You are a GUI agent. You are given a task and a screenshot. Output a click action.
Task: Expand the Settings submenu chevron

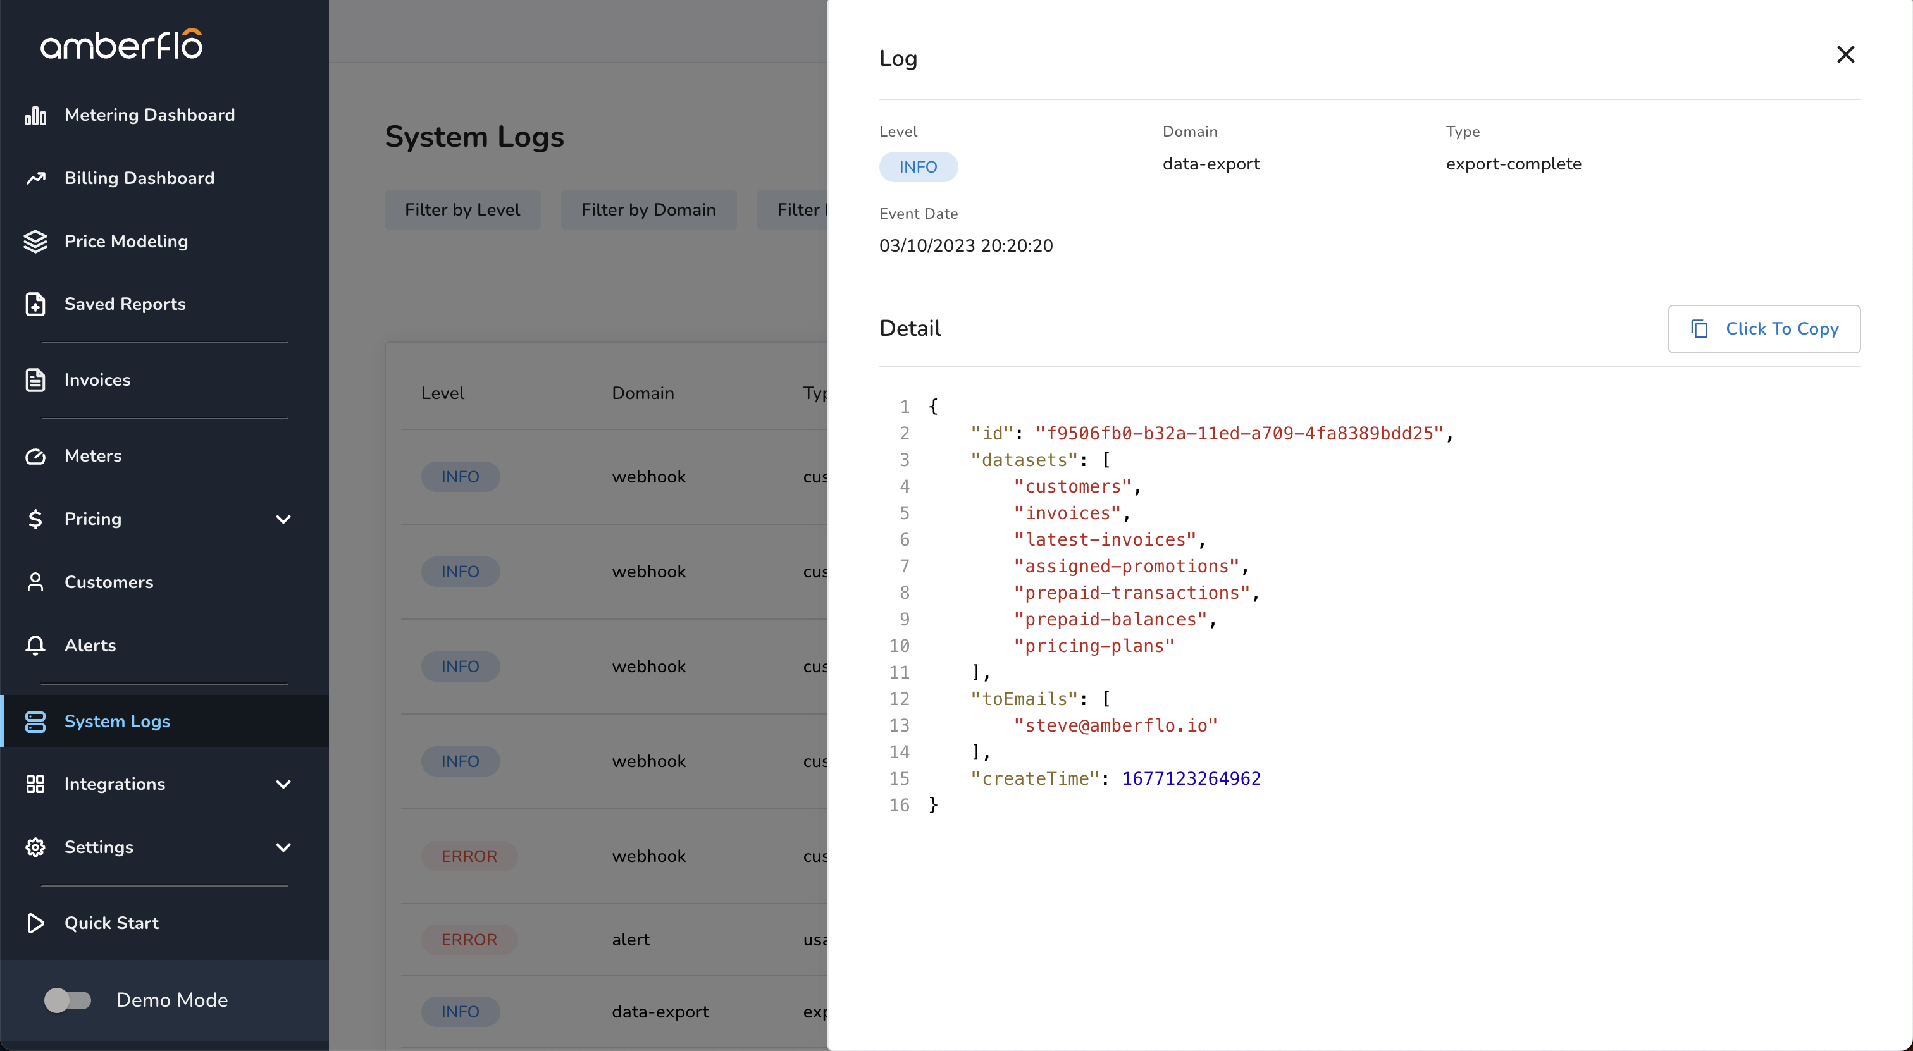[x=283, y=847]
